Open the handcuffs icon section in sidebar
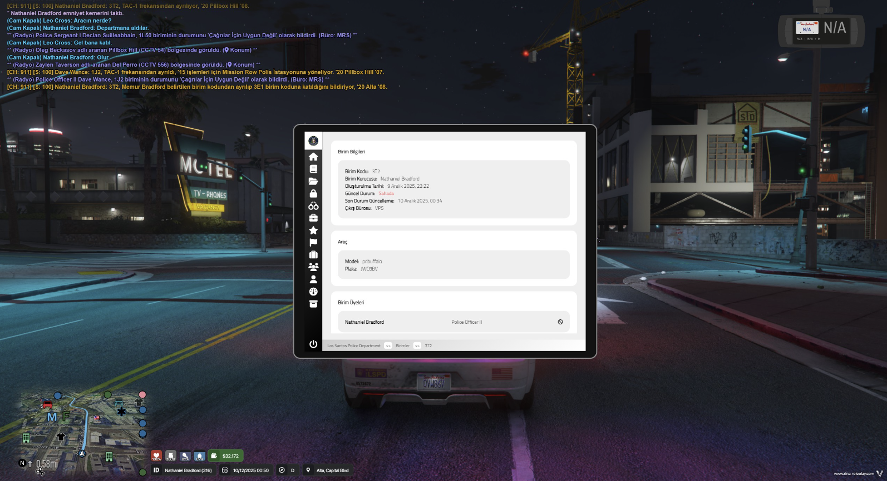Image resolution: width=887 pixels, height=481 pixels. tap(313, 206)
